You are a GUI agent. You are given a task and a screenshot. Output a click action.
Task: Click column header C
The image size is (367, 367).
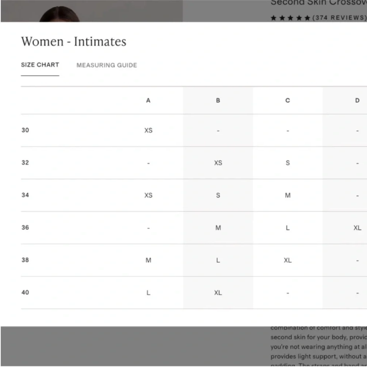288,101
